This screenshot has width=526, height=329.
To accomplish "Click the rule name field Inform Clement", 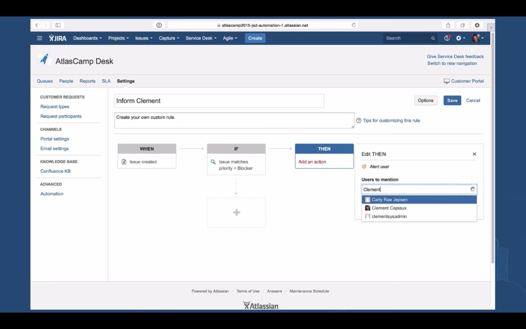I will click(x=219, y=101).
